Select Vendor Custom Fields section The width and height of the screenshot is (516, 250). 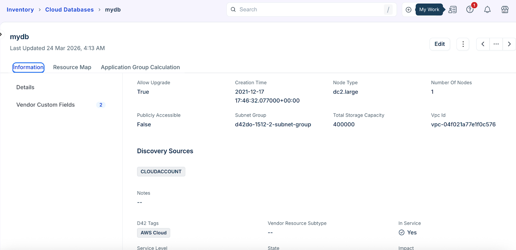coord(45,105)
